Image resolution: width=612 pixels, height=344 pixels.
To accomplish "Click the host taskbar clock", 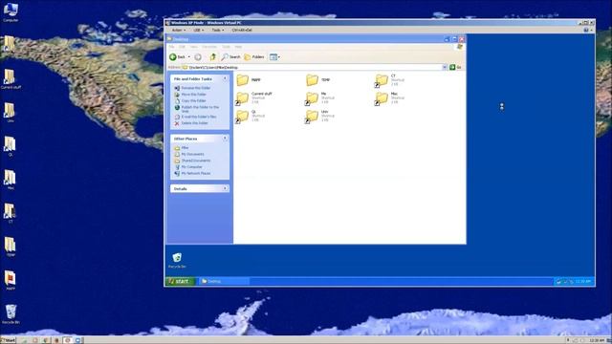I will click(597, 340).
